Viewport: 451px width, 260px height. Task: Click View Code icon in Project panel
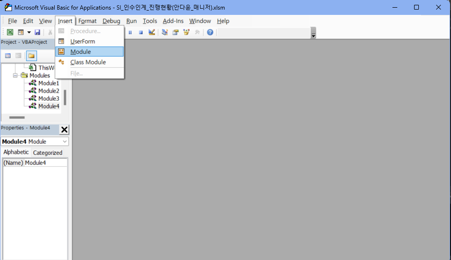click(8, 56)
